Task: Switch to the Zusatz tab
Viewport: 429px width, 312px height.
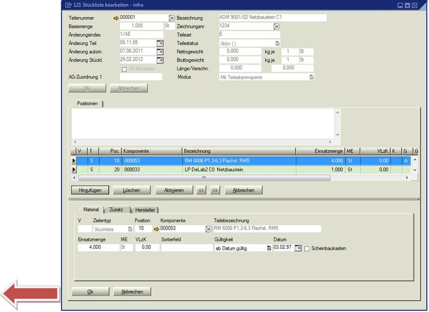Action: click(x=116, y=209)
